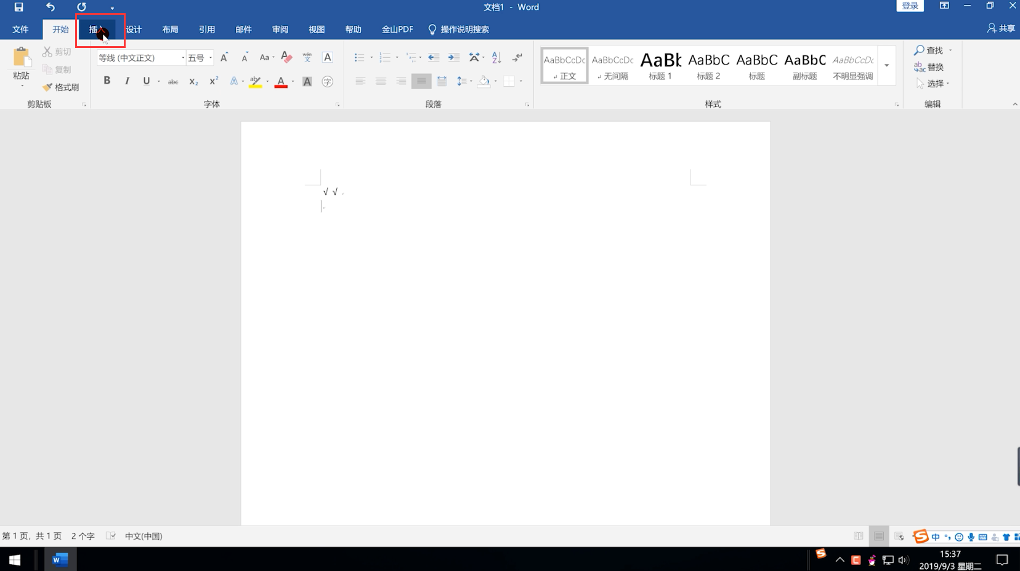Image resolution: width=1020 pixels, height=571 pixels.
Task: Switch to the 金山PDF tab
Action: (x=397, y=30)
